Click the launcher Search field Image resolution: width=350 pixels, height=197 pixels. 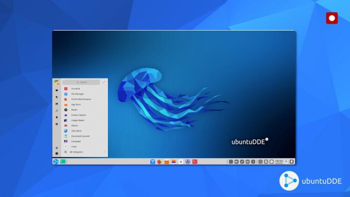[x=81, y=82]
